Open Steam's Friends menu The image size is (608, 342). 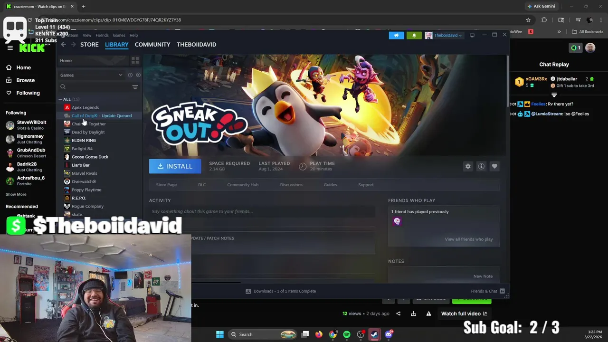tap(102, 35)
